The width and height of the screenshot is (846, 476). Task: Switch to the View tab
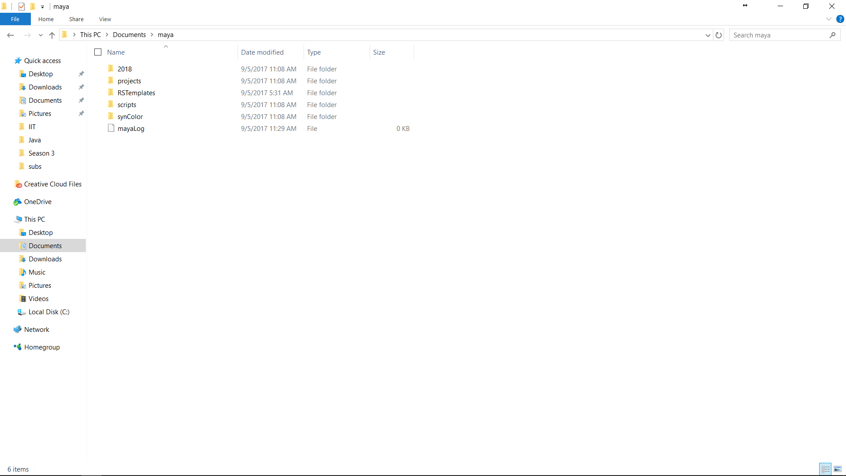click(104, 19)
